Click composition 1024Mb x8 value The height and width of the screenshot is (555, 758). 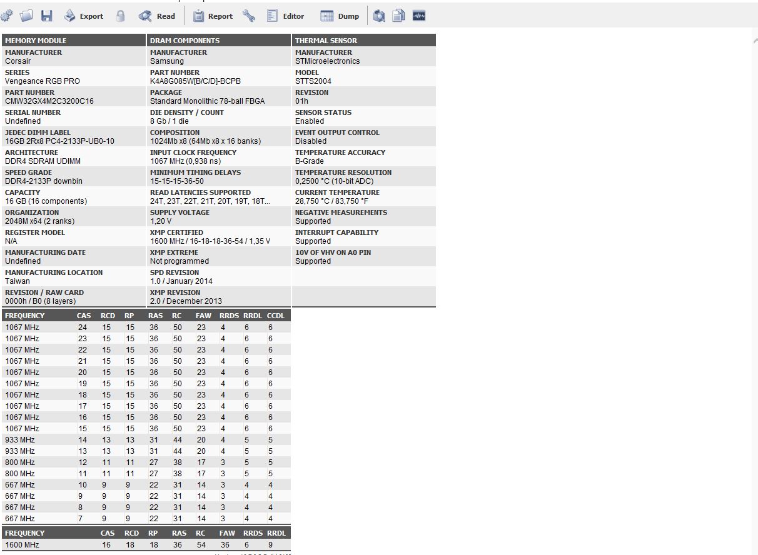pyautogui.click(x=206, y=141)
